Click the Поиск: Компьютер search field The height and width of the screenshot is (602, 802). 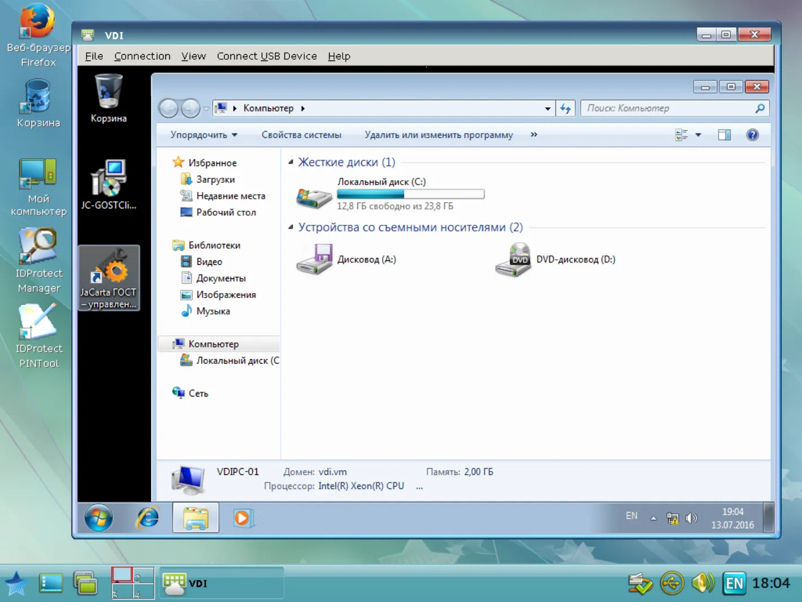675,108
